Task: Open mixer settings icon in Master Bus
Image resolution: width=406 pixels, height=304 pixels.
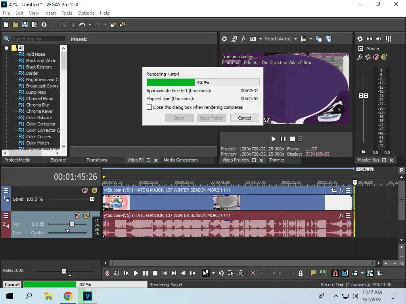Action: click(389, 39)
